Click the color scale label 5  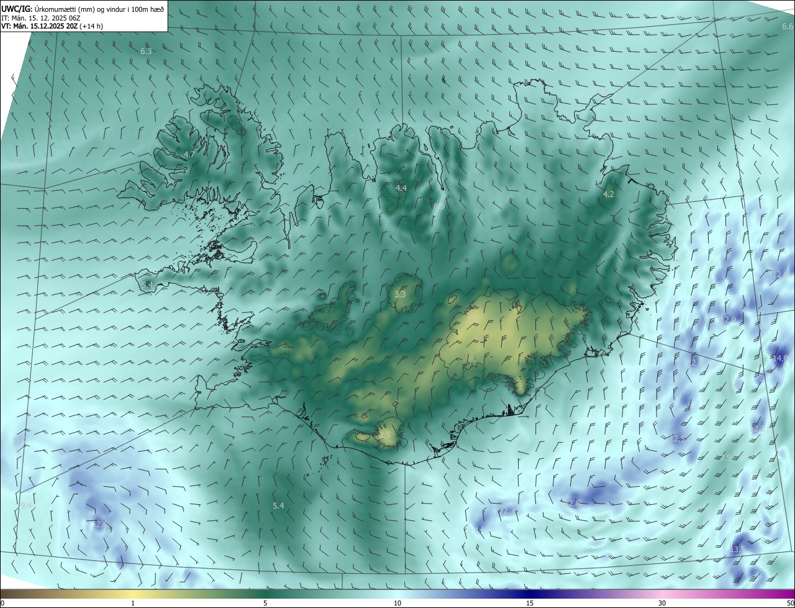pyautogui.click(x=265, y=604)
